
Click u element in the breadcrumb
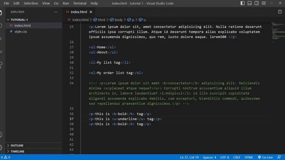(144, 20)
